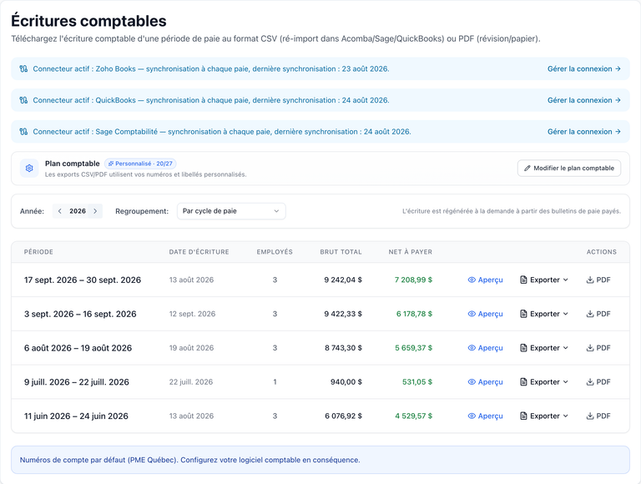Click gross total 9 242,04 $
The image size is (641, 484).
(x=343, y=280)
